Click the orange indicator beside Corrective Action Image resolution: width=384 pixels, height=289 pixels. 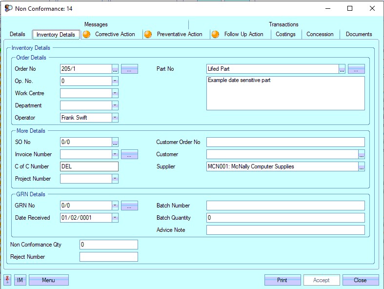click(x=86, y=34)
